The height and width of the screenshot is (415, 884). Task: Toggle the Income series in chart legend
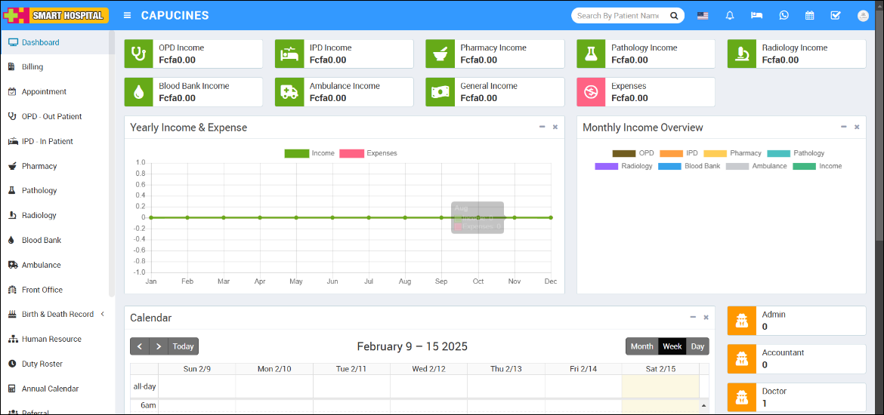tap(309, 153)
